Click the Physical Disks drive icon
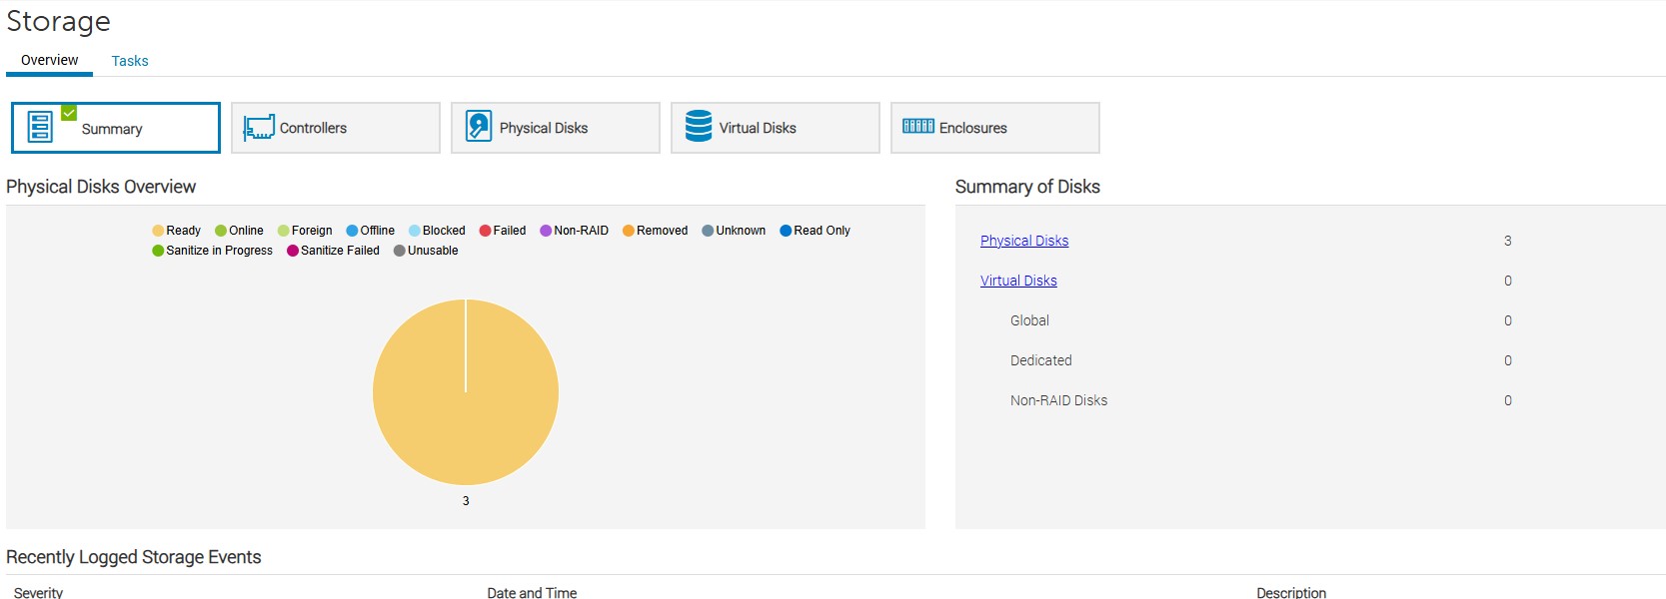Image resolution: width=1666 pixels, height=599 pixels. click(479, 127)
